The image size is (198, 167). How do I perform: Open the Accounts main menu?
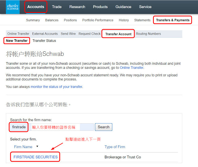36,7
